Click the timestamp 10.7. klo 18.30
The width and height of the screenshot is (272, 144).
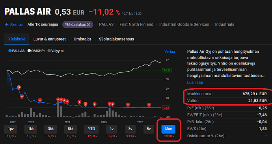(x=132, y=13)
